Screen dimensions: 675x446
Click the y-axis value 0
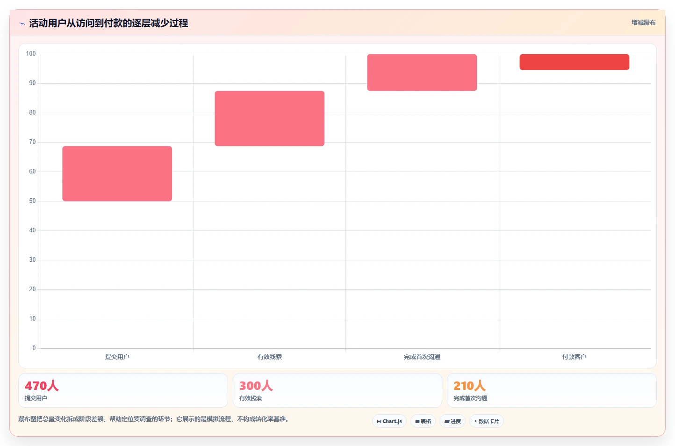[34, 348]
